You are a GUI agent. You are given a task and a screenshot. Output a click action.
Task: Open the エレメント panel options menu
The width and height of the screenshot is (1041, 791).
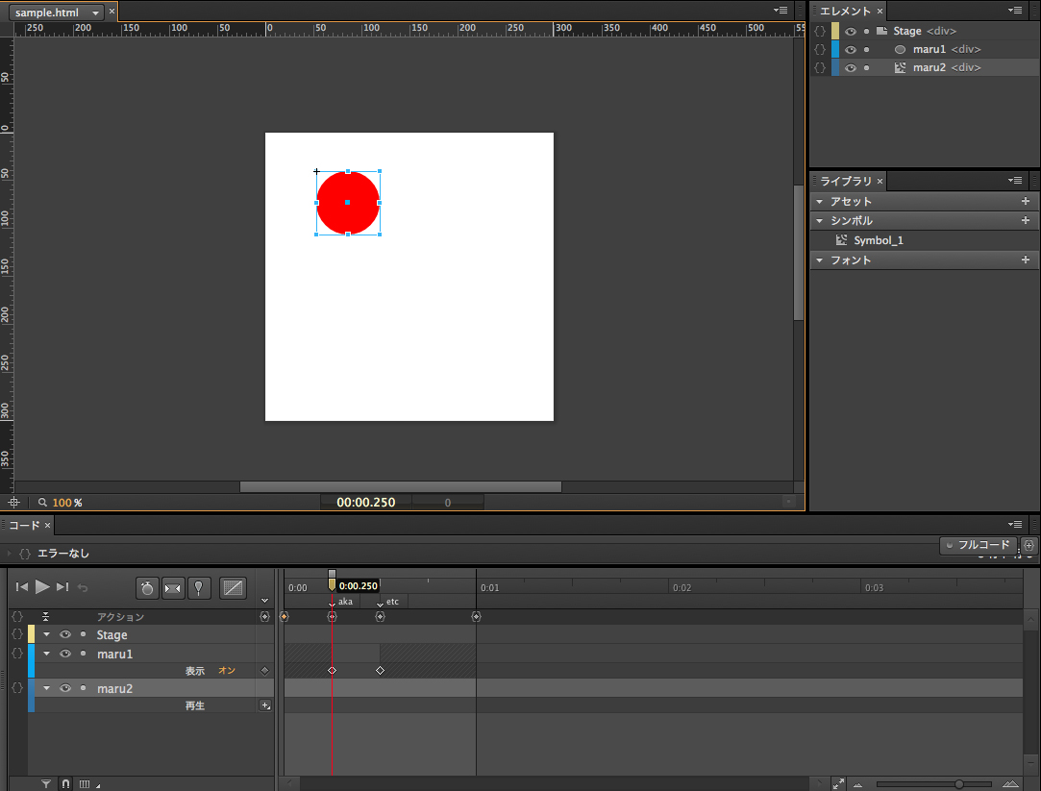click(x=1014, y=10)
